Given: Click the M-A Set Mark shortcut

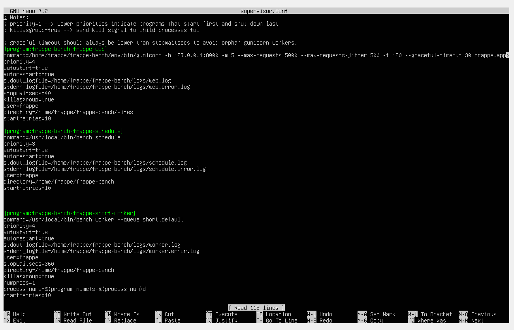Looking at the screenshot, I should coord(377,314).
